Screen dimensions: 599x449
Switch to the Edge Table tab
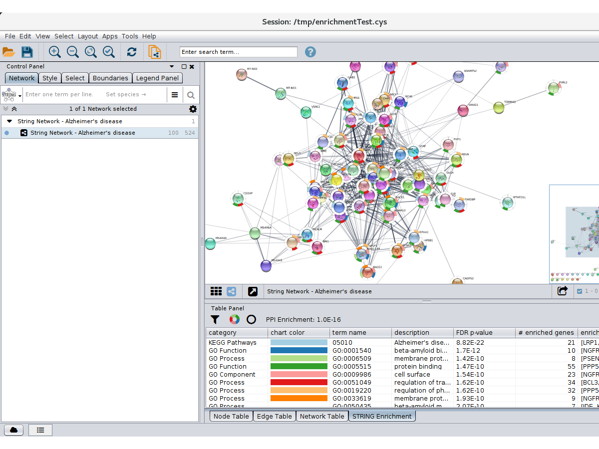tap(274, 416)
